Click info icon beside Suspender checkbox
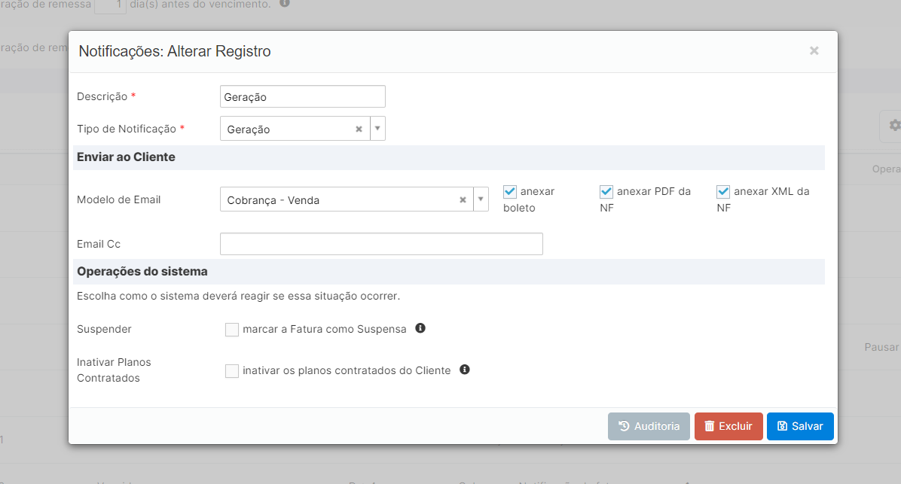This screenshot has width=901, height=484. 420,328
